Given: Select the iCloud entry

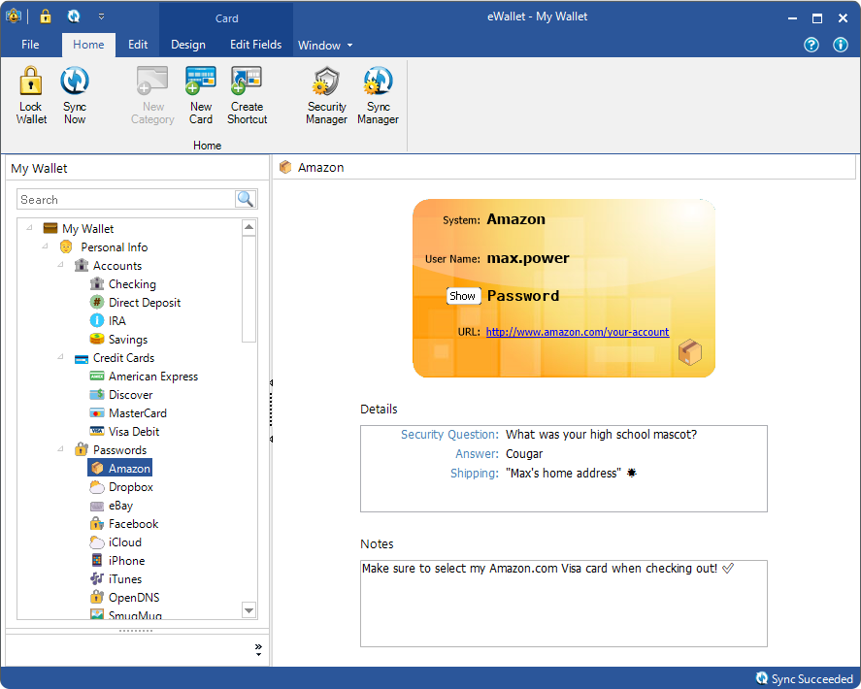Looking at the screenshot, I should point(116,541).
